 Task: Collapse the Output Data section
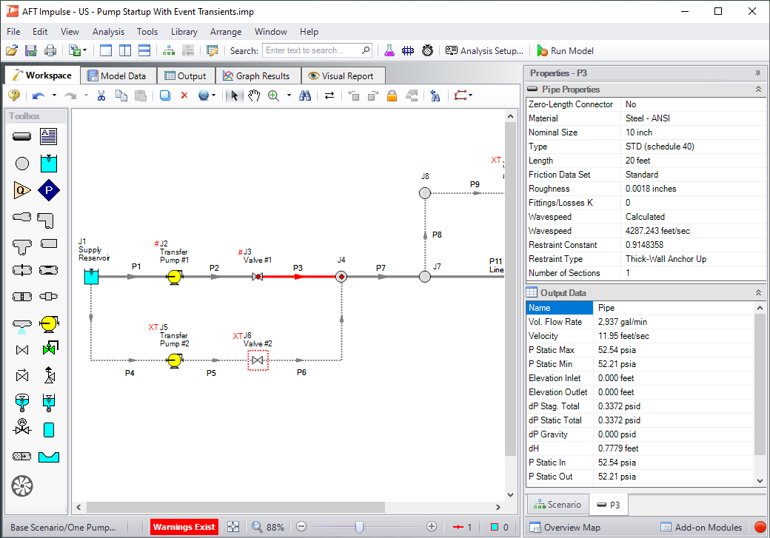757,293
